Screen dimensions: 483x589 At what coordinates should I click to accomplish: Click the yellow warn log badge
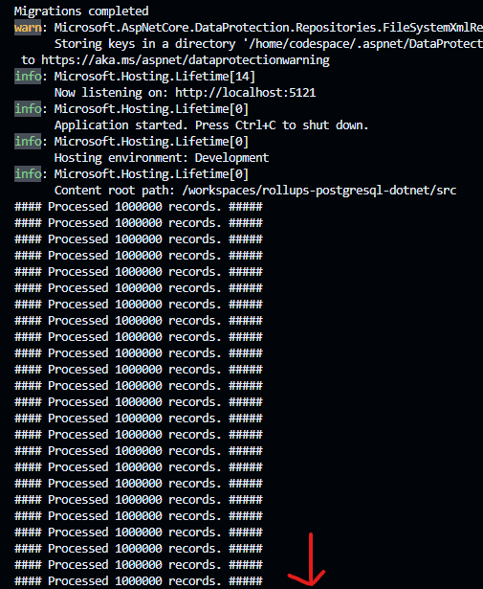(28, 28)
